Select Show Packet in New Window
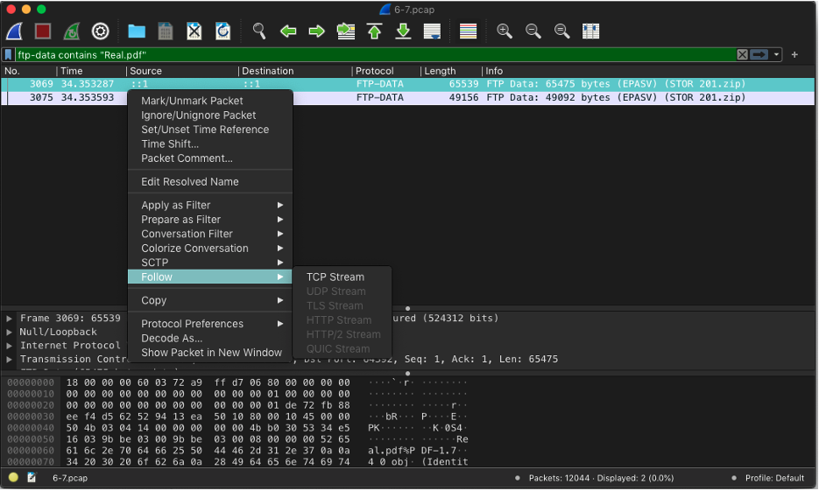The width and height of the screenshot is (819, 491). (x=210, y=353)
